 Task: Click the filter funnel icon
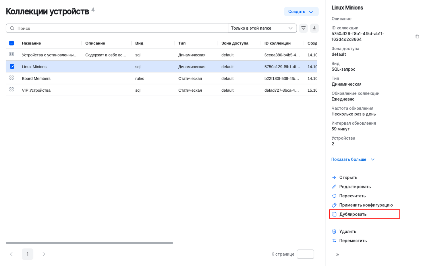(303, 28)
